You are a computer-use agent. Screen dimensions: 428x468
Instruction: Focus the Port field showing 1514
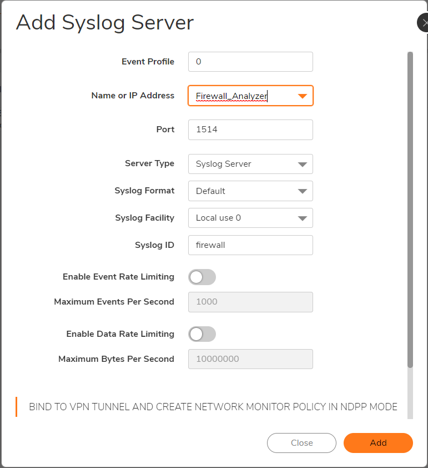click(250, 130)
